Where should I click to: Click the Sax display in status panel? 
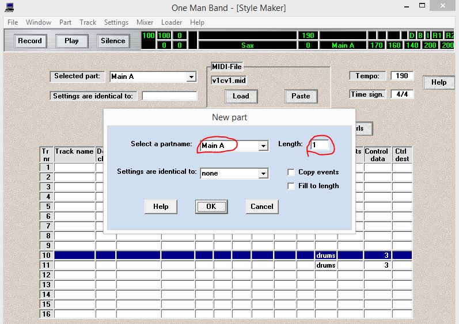248,45
